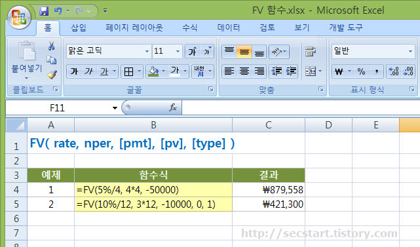Save the workbook with floppy icon
Viewport: 420px width, 247px height.
click(x=44, y=11)
